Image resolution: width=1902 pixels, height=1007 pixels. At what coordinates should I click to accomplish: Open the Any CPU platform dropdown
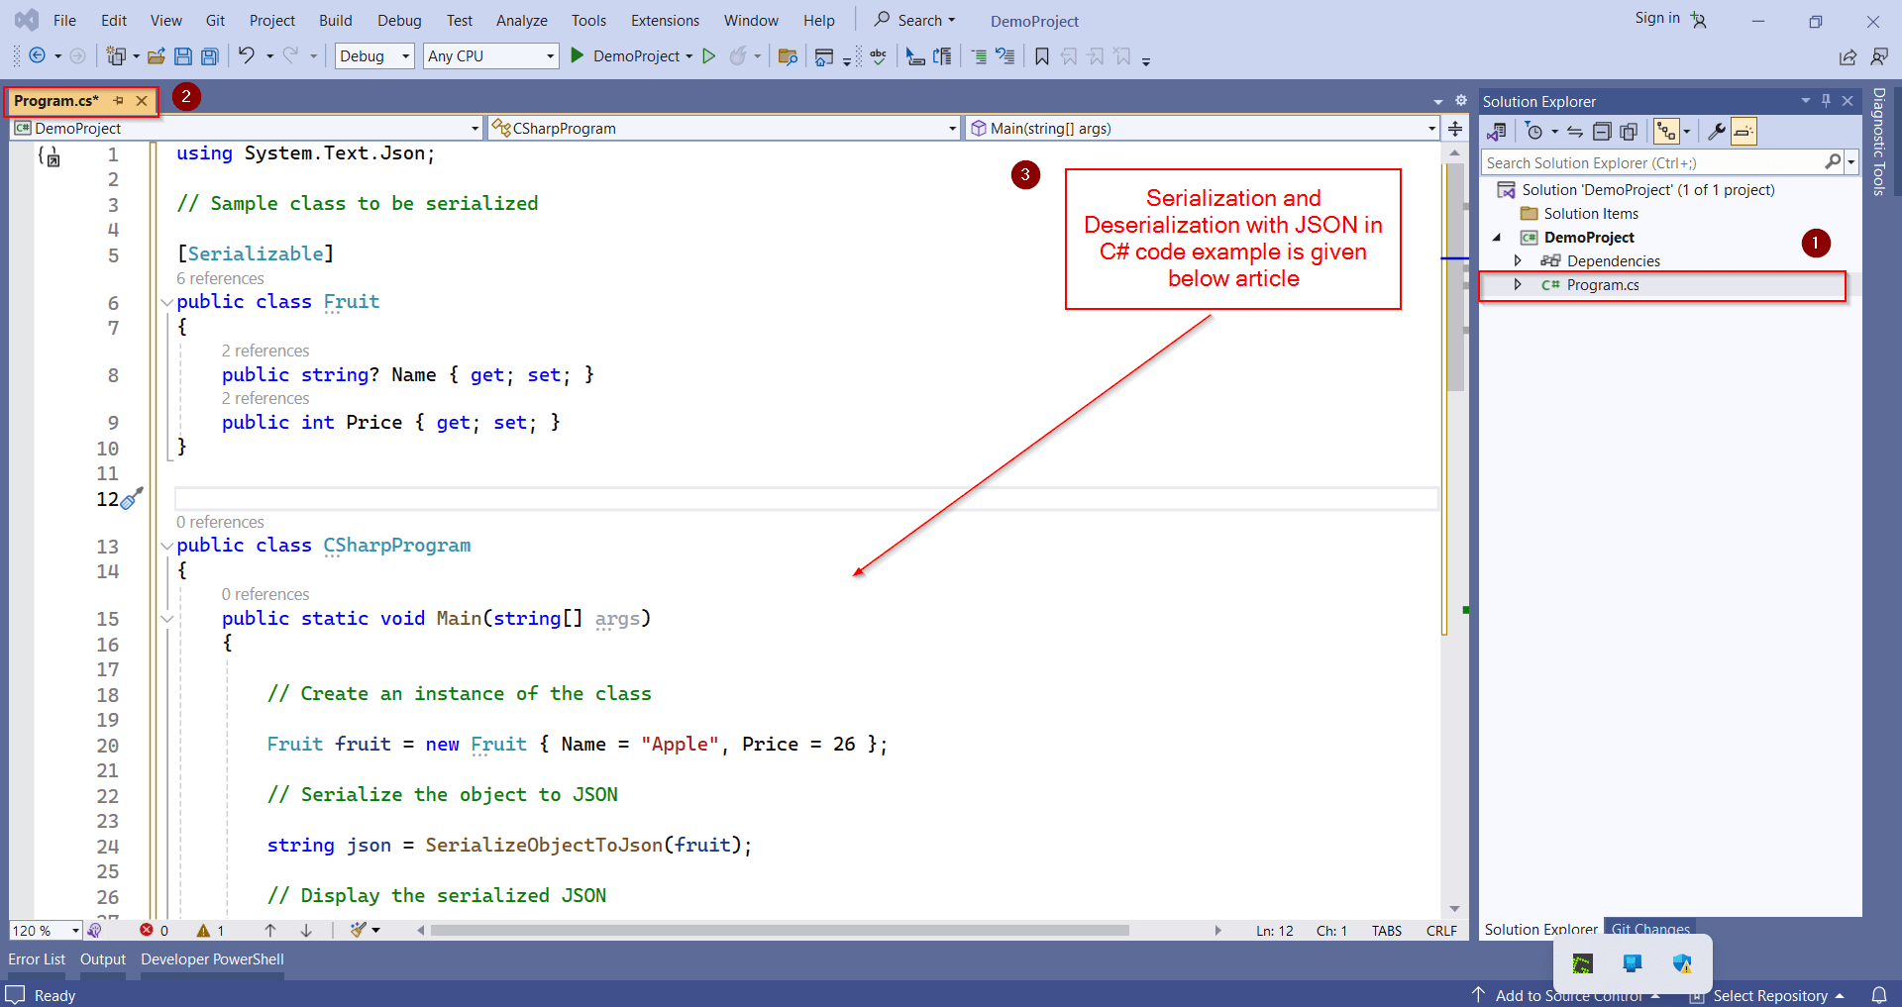(491, 56)
